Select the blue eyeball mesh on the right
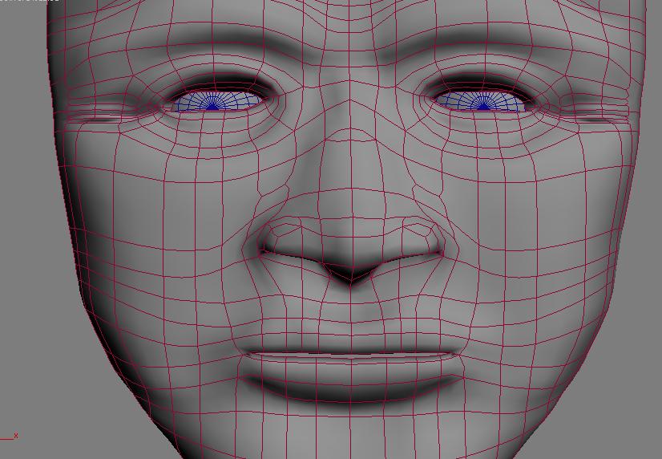Image resolution: width=662 pixels, height=459 pixels. (x=480, y=102)
